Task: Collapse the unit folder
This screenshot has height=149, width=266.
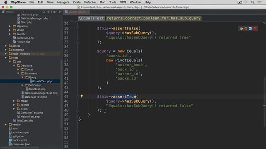Action: 10,62
